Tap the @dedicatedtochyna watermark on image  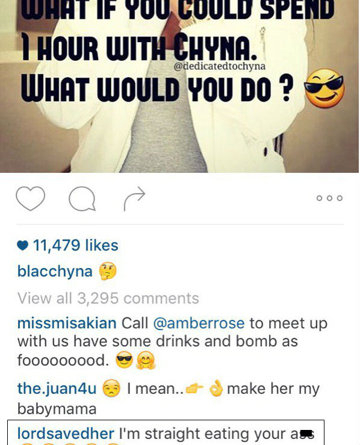[219, 66]
